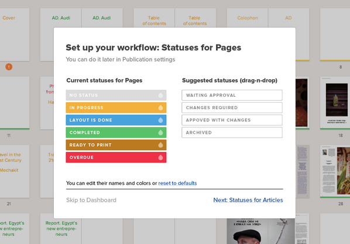The width and height of the screenshot is (350, 244).
Task: Open the Cover page thumbnail behind dialog
Action: click(15, 35)
